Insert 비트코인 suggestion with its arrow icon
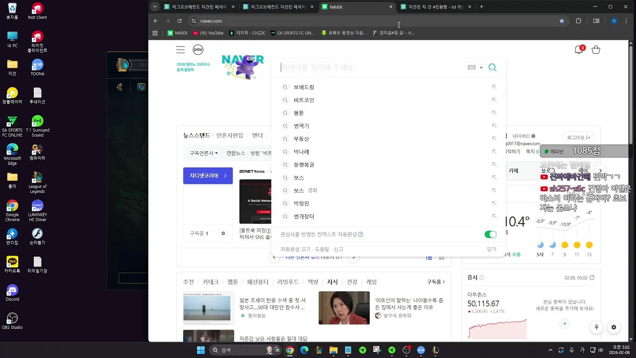Image resolution: width=636 pixels, height=358 pixels. [x=494, y=100]
